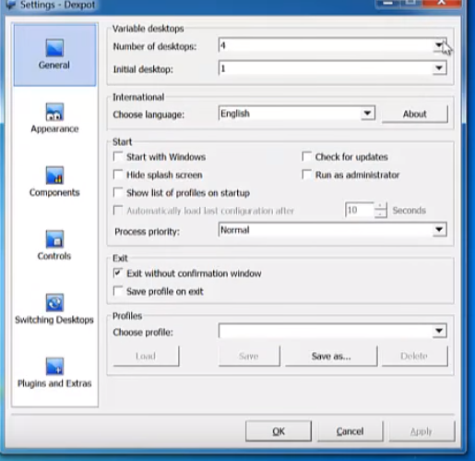Click the Appearance label in sidebar
475x461 pixels.
click(x=54, y=128)
